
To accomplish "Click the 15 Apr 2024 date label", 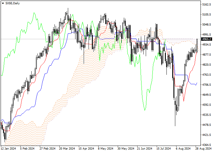I will pyautogui.click(x=86, y=149).
